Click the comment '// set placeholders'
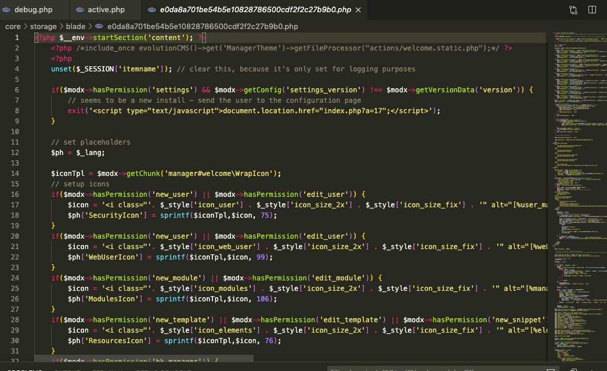This screenshot has width=607, height=371. tap(91, 142)
